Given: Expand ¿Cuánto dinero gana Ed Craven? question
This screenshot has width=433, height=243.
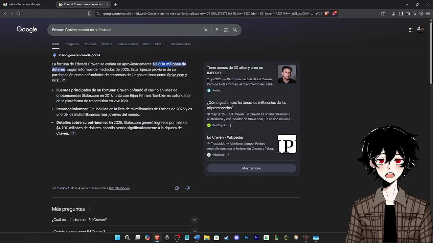Looking at the screenshot, I should (125, 231).
